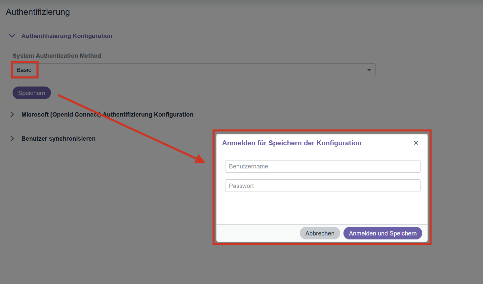Screen dimensions: 483x284
Task: Click the Authentifizierung page heading
Action: pyautogui.click(x=38, y=12)
